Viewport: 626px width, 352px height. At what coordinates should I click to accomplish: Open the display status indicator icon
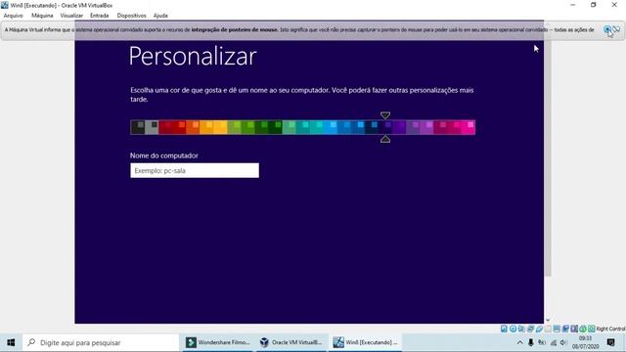pyautogui.click(x=557, y=329)
